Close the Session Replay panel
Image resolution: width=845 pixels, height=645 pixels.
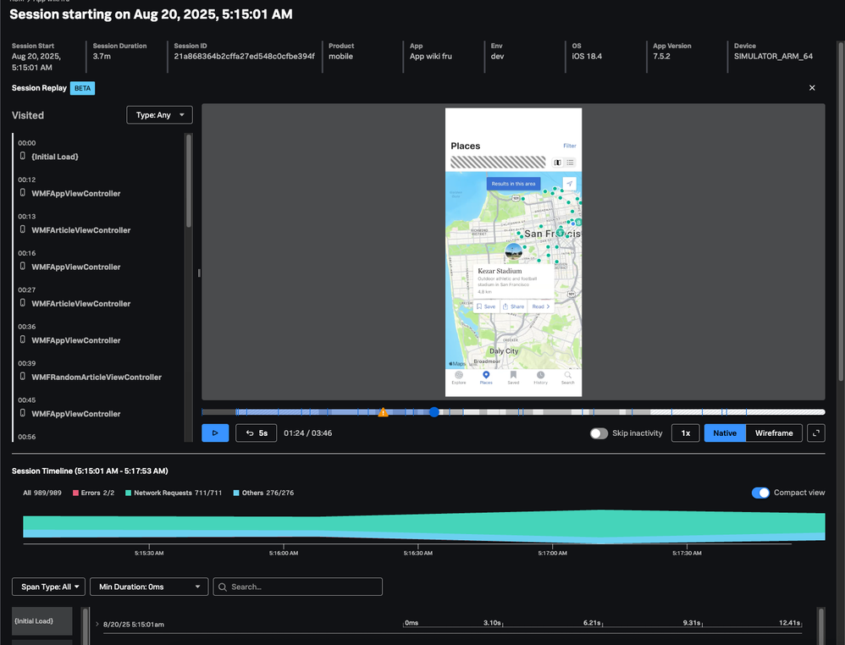click(812, 88)
